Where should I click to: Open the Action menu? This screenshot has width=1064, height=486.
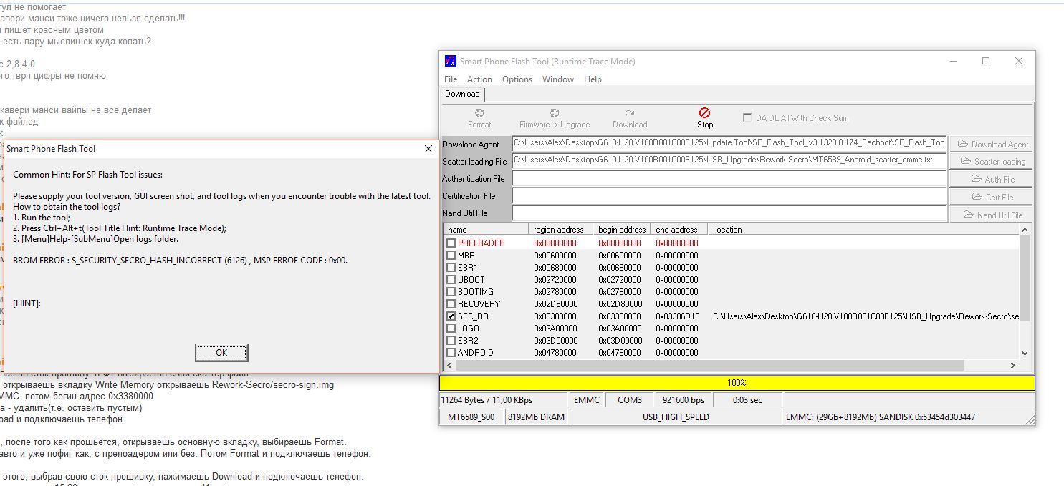[x=479, y=79]
